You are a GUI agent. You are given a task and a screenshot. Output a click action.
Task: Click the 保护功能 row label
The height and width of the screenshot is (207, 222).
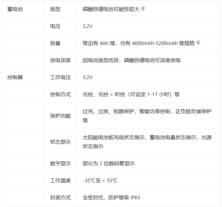click(60, 116)
